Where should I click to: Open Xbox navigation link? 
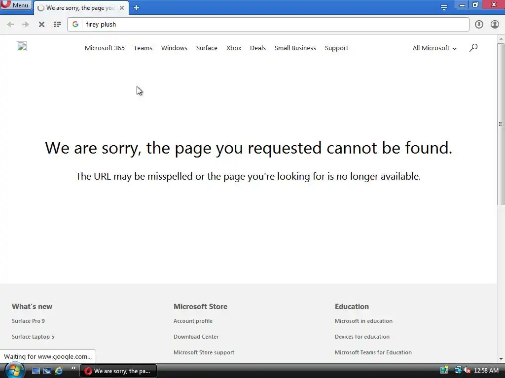point(234,48)
